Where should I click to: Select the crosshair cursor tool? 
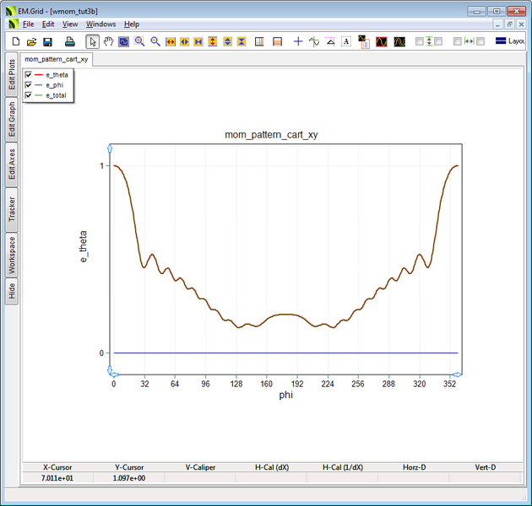297,41
